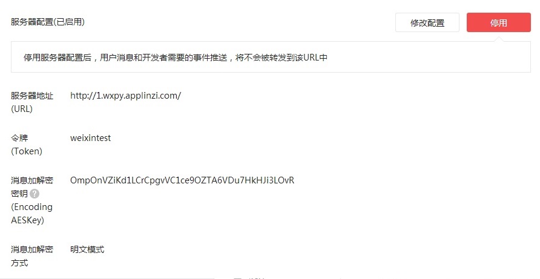Click the EncodingAESKey value string
Viewport: 540px width, 279px height.
pos(182,180)
